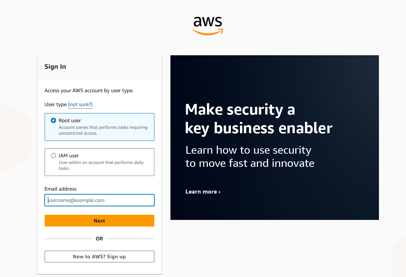The height and width of the screenshot is (277, 406).
Task: Select the IAM user radio button
Action: pyautogui.click(x=53, y=156)
